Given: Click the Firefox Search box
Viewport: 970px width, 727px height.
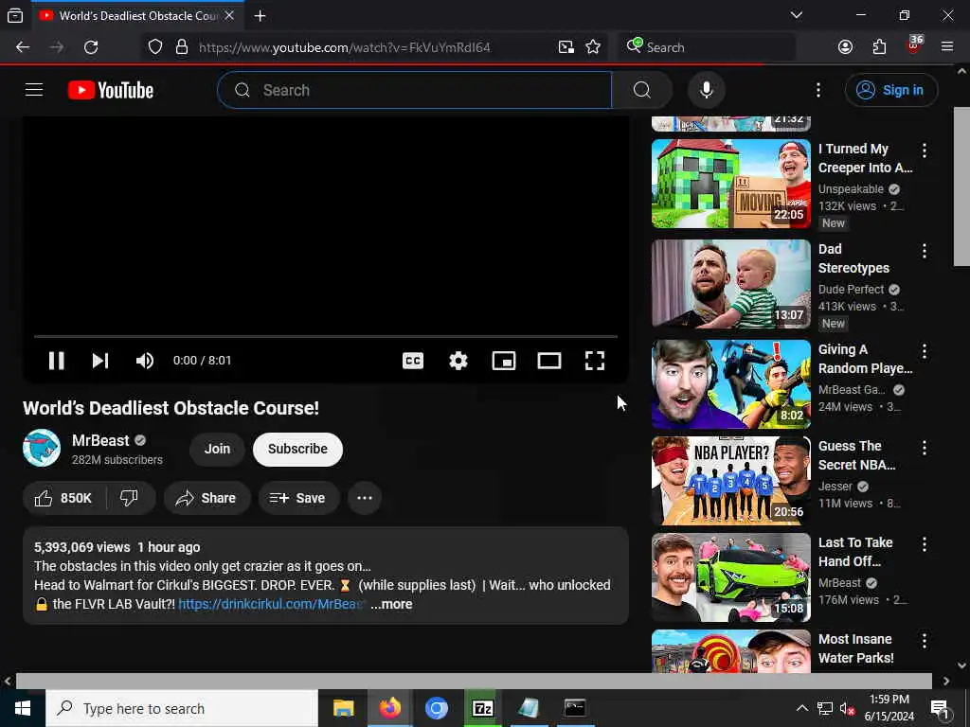Looking at the screenshot, I should point(708,47).
